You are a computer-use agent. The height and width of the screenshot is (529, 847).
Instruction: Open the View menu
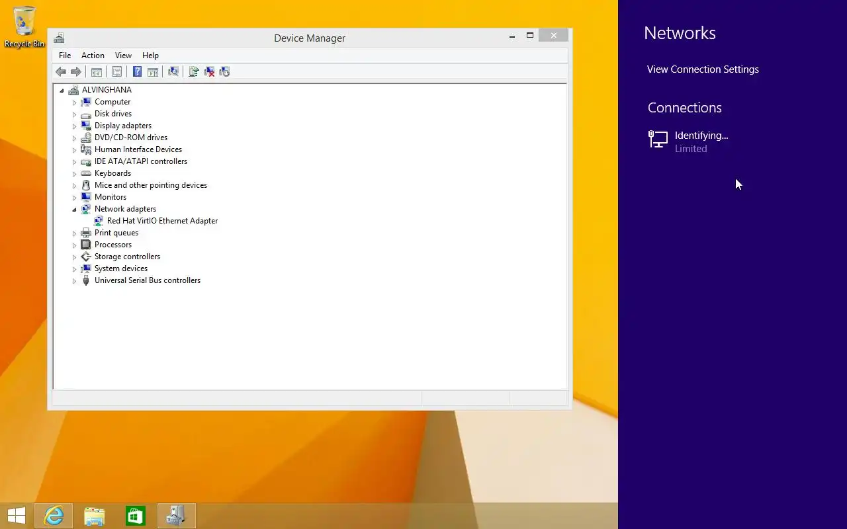123,56
